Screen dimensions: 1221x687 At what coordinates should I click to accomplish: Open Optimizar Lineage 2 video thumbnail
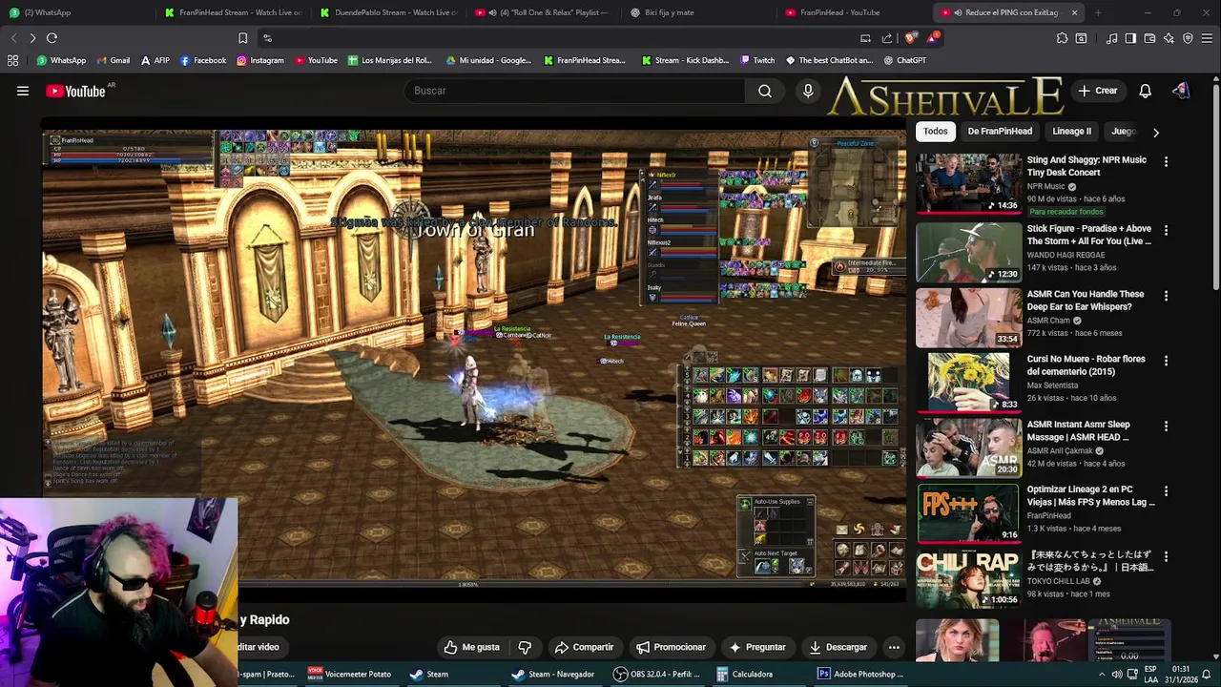tap(968, 512)
